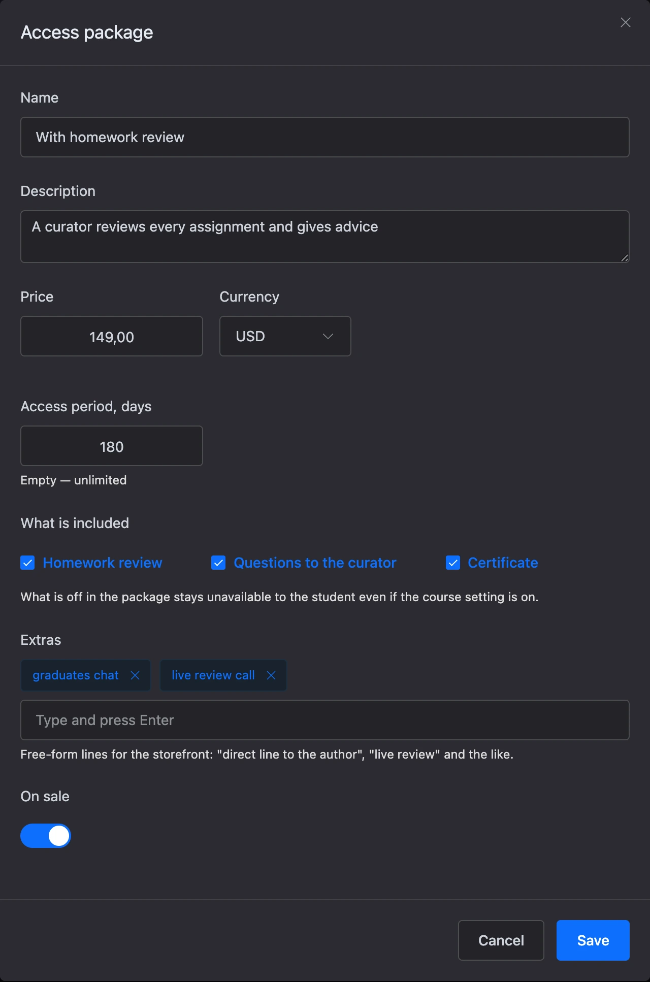Click the live review call tag text
The image size is (650, 982).
[x=213, y=675]
